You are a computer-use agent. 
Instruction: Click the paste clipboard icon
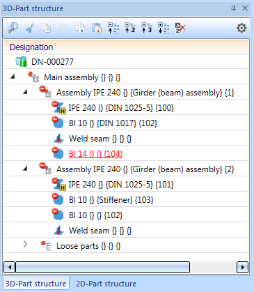pos(97,28)
